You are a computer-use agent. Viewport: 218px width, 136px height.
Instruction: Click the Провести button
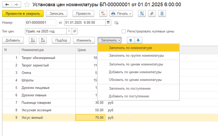pos(83,13)
